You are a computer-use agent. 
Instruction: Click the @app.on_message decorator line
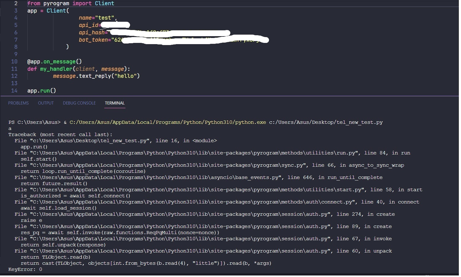point(54,62)
